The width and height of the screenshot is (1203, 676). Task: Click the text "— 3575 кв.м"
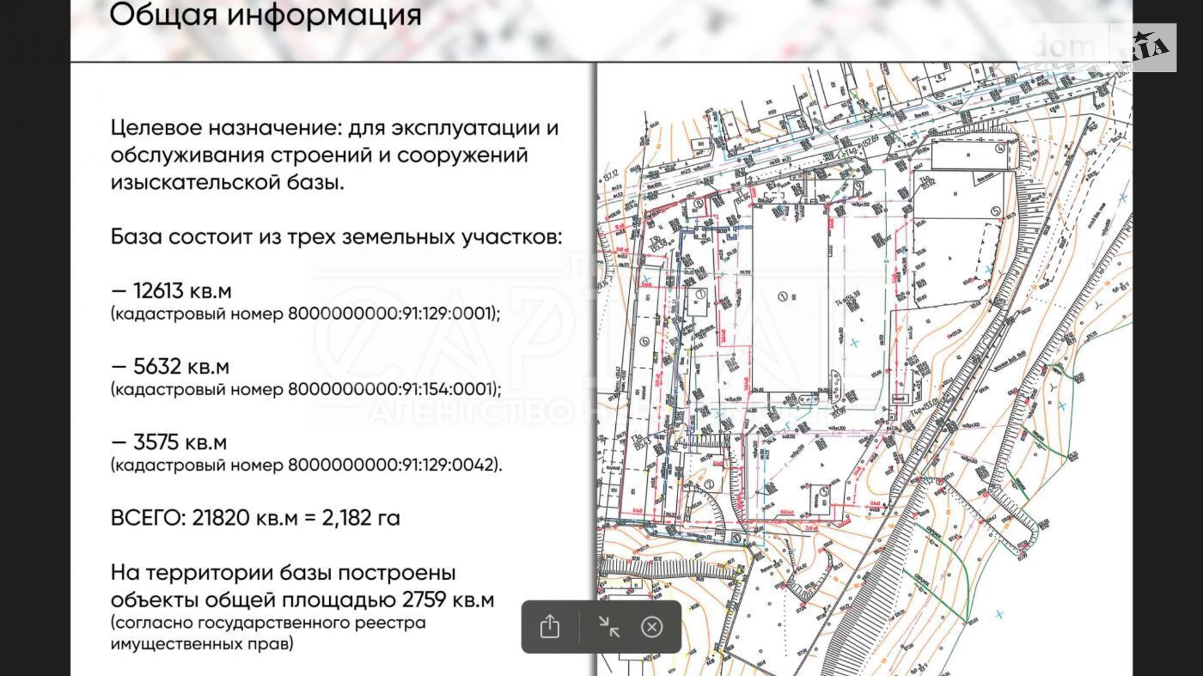pos(168,443)
